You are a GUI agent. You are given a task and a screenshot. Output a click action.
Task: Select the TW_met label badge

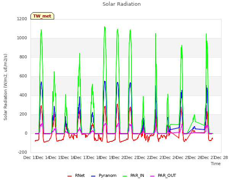42,16
